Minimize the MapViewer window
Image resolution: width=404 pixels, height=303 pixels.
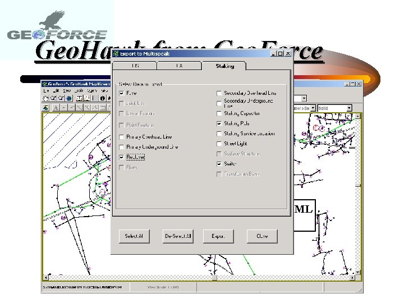[x=347, y=84]
